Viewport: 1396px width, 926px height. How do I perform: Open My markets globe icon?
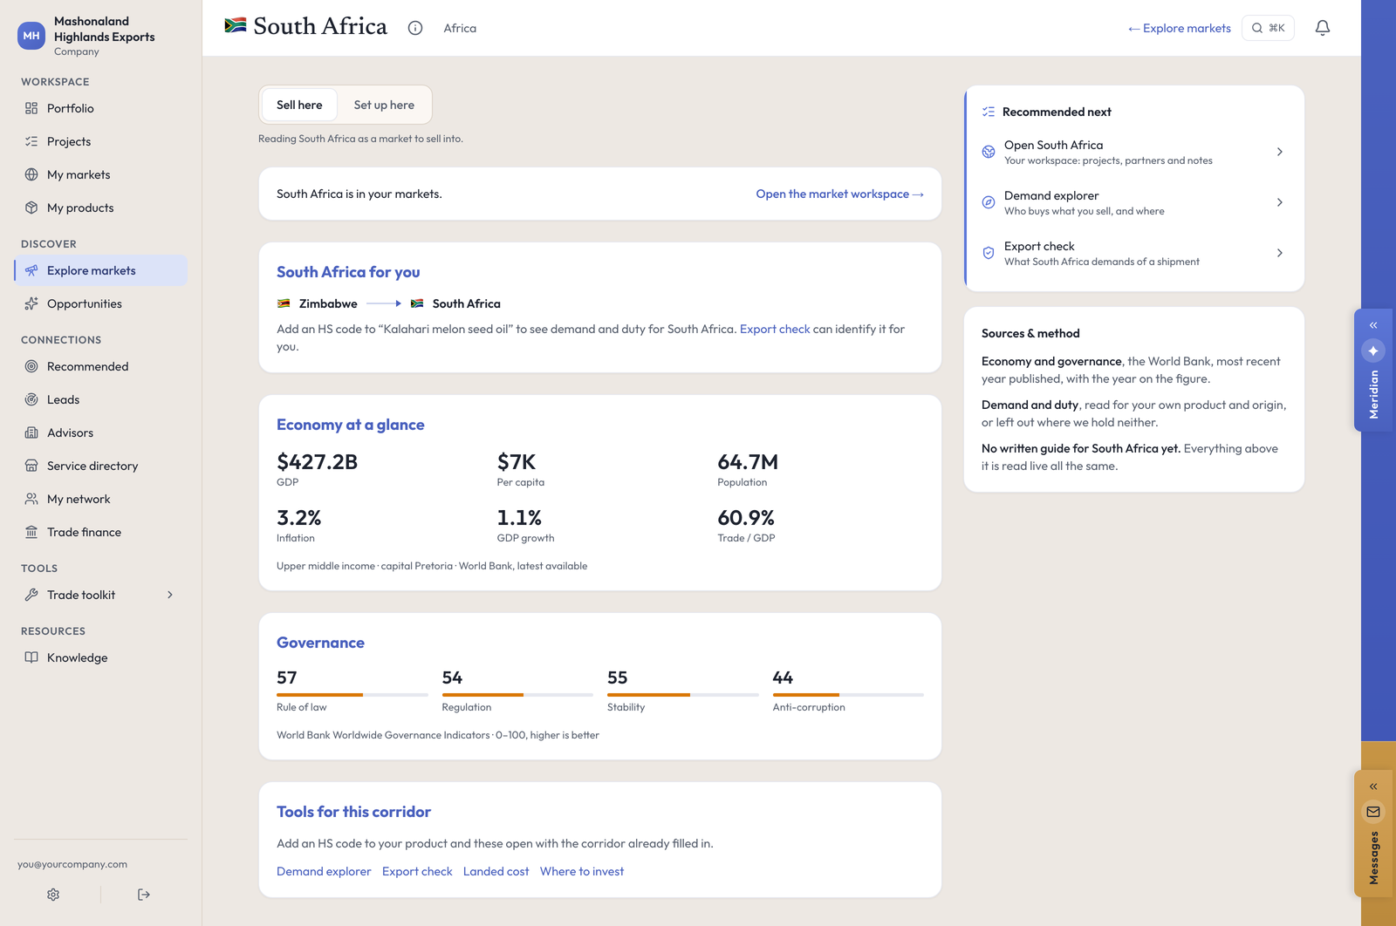(x=31, y=174)
